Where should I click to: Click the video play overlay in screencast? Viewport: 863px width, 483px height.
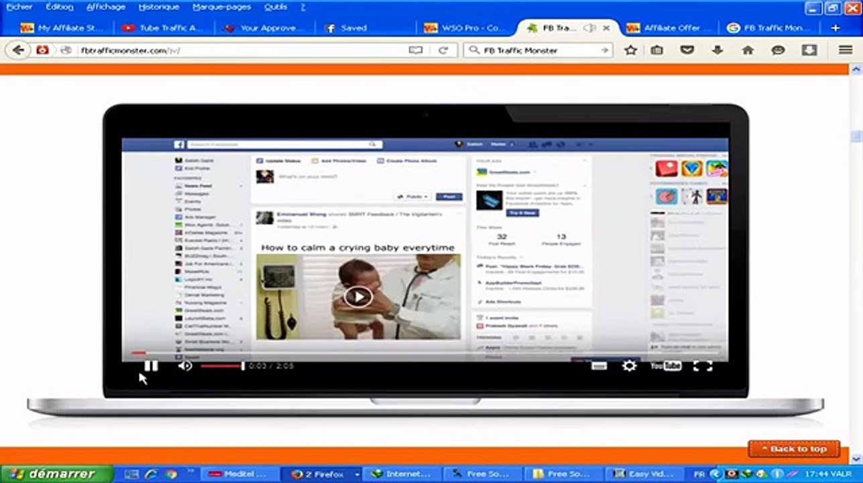pyautogui.click(x=358, y=296)
